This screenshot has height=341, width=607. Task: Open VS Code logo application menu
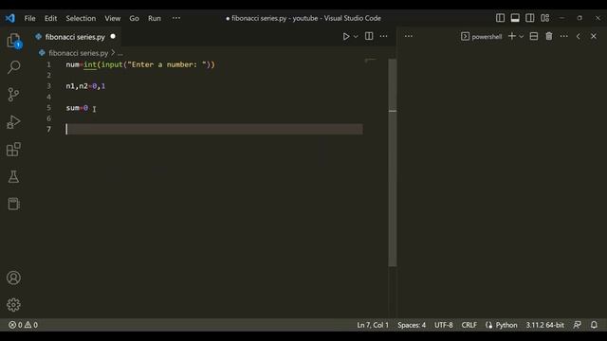point(10,18)
